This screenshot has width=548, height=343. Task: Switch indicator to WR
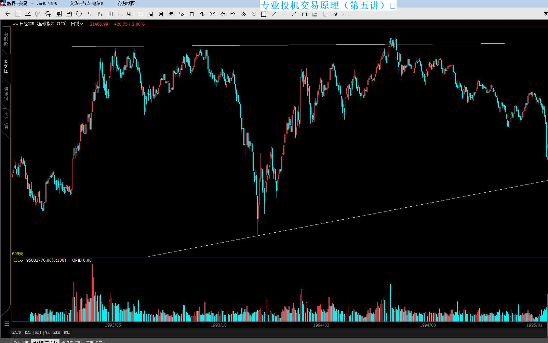pos(47,332)
